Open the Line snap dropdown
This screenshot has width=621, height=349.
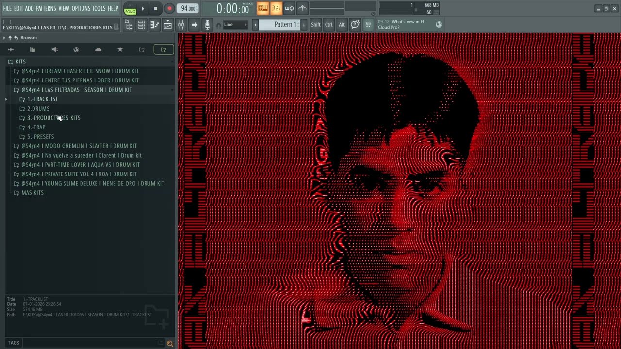point(235,25)
